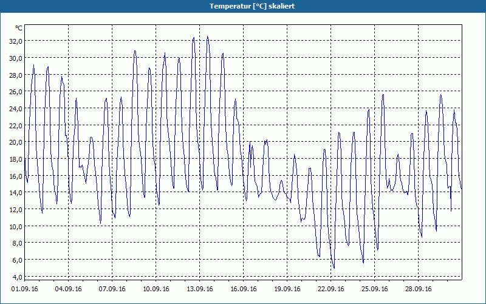486x304 pixels.
Task: Click the 30,0 axis label
Action: (x=16, y=58)
